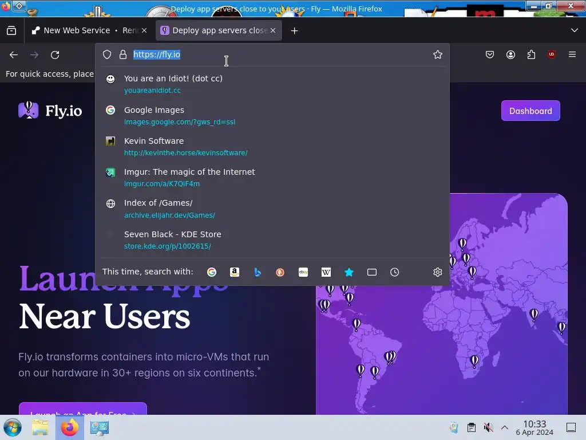This screenshot has width=586, height=440.
Task: Click the Firefox taskbar icon
Action: 70,427
